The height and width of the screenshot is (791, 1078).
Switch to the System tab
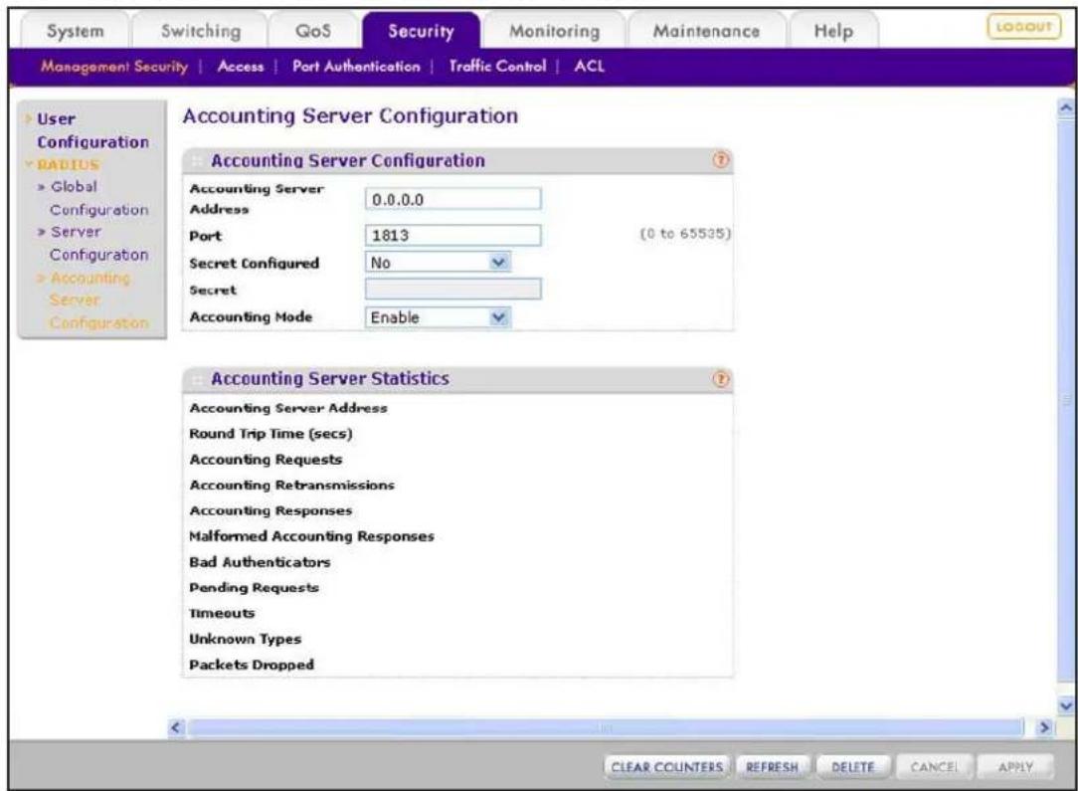[x=75, y=31]
